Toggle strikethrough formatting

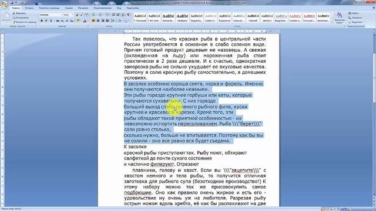tap(58, 21)
